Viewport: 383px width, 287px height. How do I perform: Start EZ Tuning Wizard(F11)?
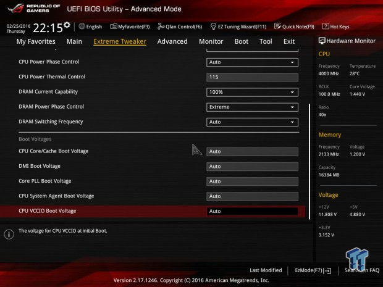pos(238,27)
